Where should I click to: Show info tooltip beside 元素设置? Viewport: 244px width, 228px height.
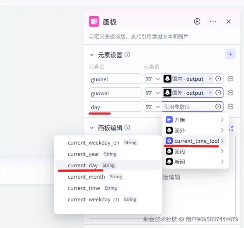tap(127, 55)
